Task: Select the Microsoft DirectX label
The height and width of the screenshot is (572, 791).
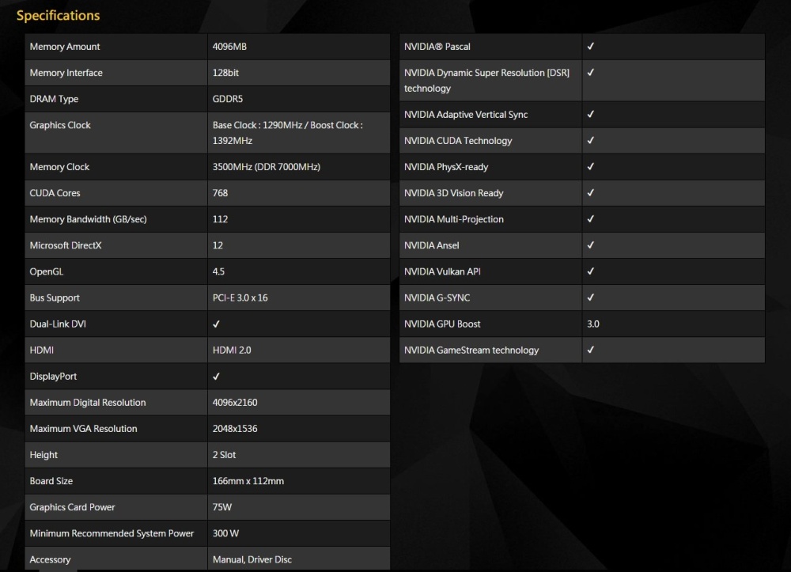Action: coord(66,245)
